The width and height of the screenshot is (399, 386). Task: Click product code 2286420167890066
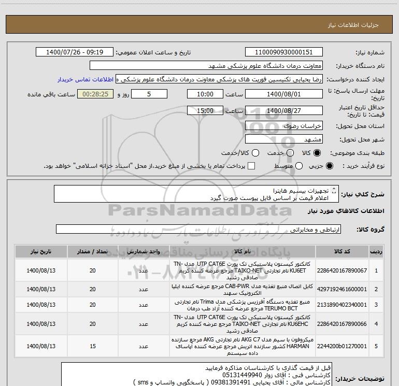(342, 324)
